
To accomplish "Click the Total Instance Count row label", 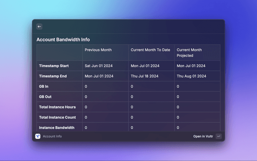I will pyautogui.click(x=57, y=118).
